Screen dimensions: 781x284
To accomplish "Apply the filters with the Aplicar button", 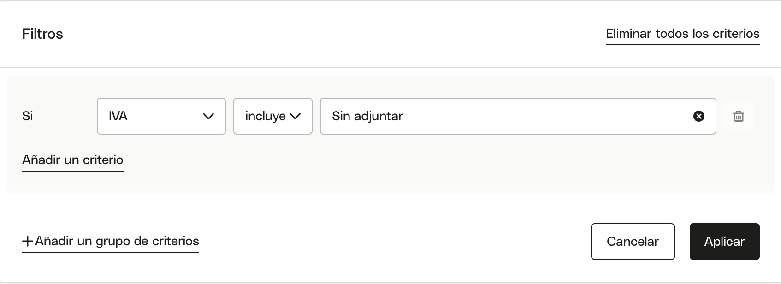I will click(x=724, y=242).
